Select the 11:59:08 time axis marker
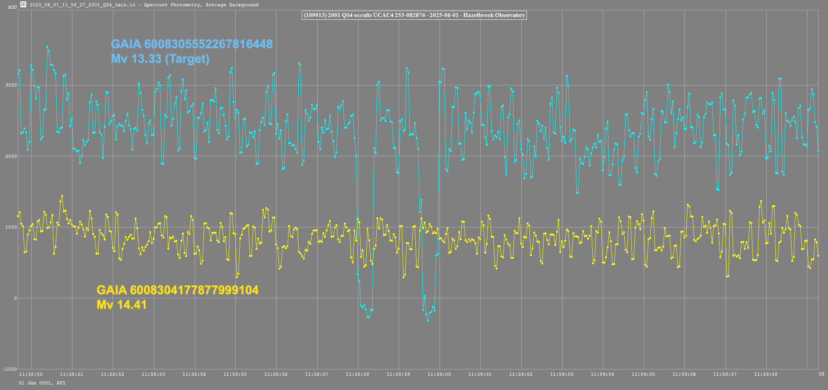This screenshot has height=390, width=828. click(x=765, y=374)
